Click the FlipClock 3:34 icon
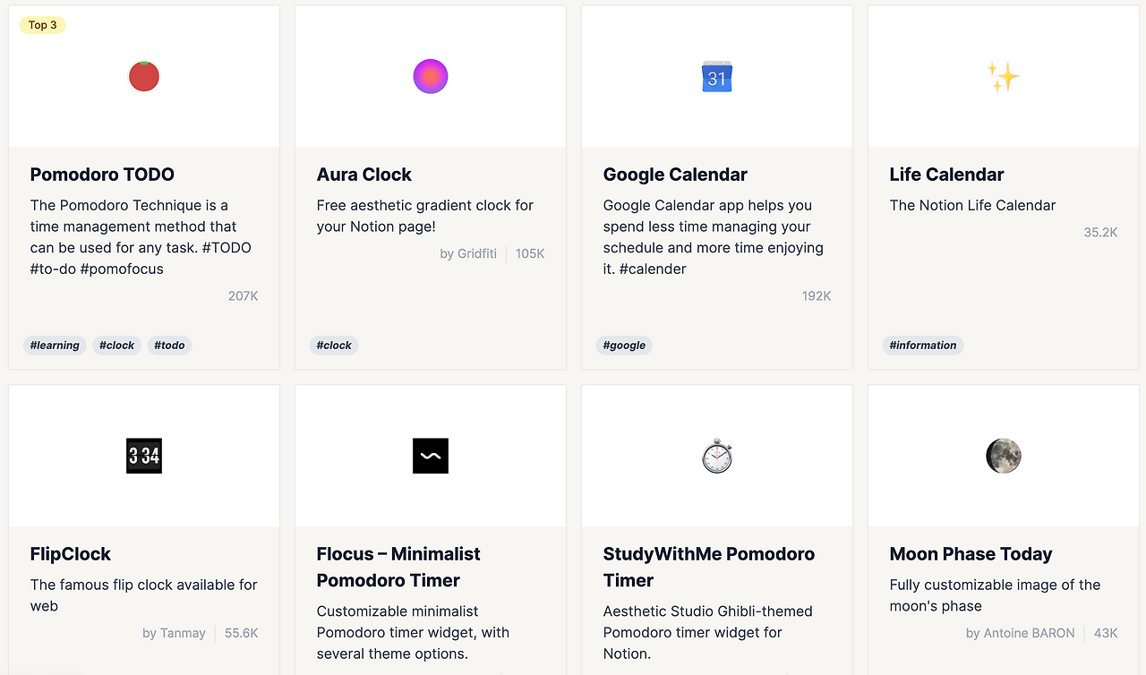Screen dimensions: 1146x675 click(144, 456)
